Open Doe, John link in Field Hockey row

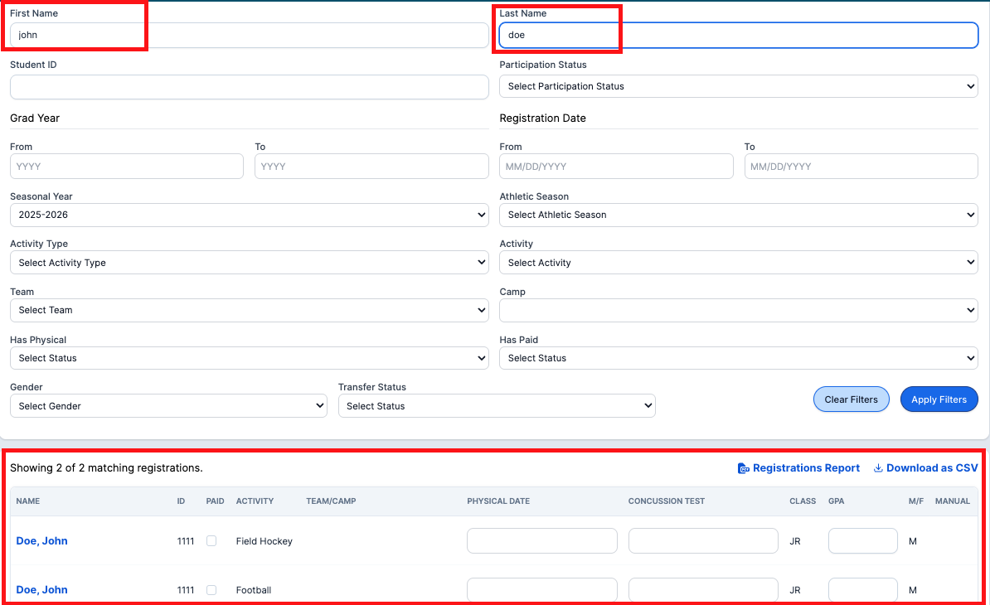[41, 540]
